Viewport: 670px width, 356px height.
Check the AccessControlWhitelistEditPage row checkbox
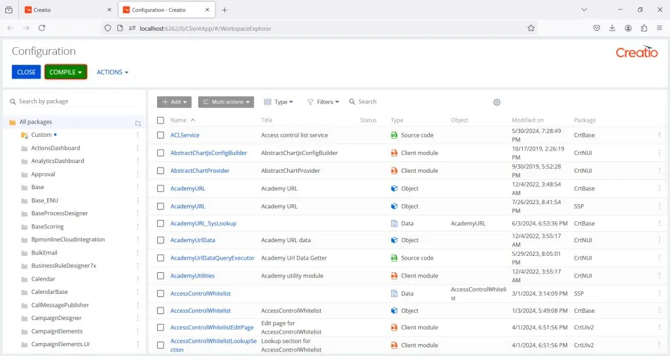coord(160,327)
